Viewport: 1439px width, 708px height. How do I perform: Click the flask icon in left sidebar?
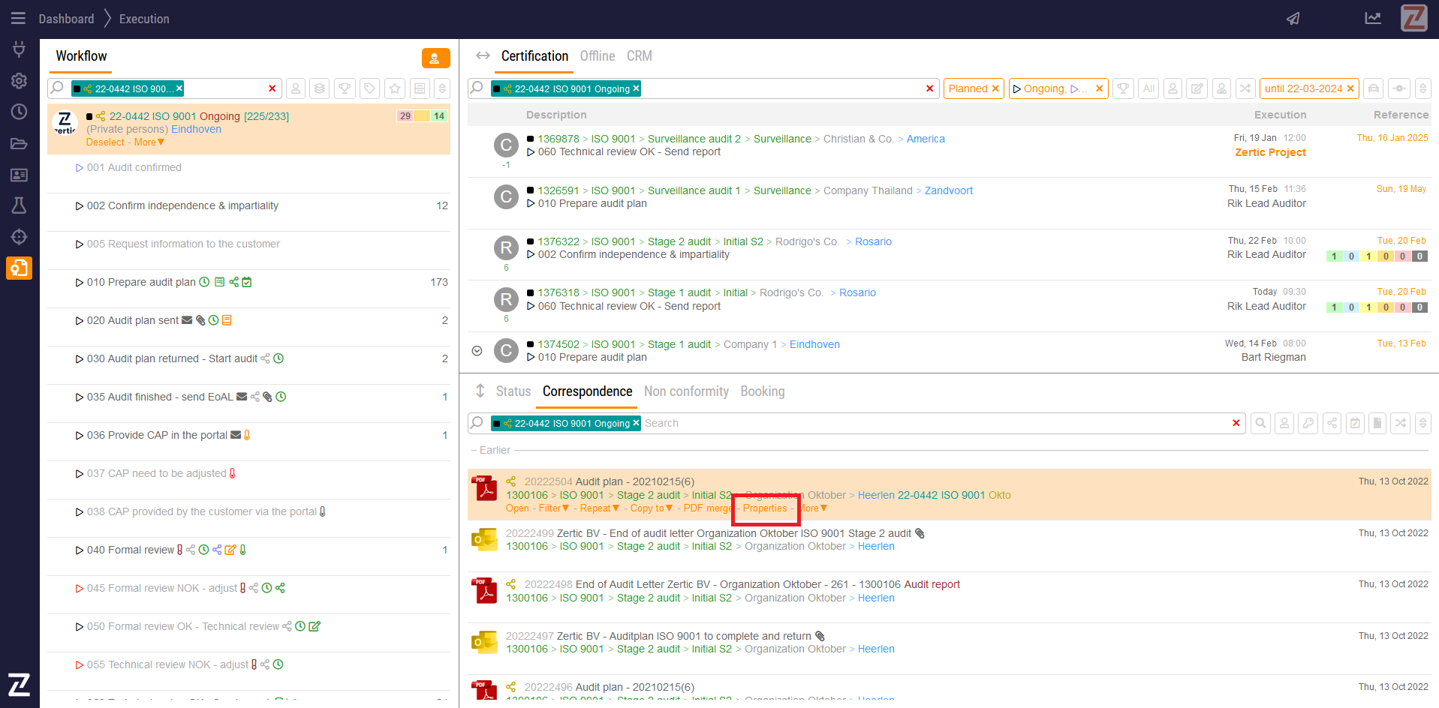click(19, 205)
